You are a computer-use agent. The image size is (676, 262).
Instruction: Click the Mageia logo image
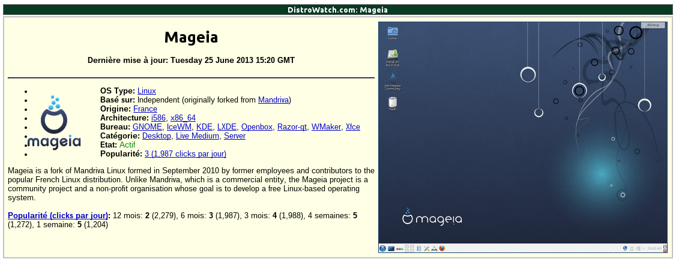(x=54, y=123)
